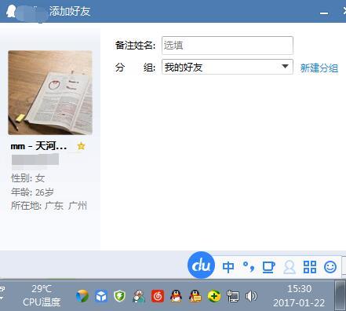The height and width of the screenshot is (311, 346).
Task: Open the QQ penguin icon in system tray
Action: point(176,296)
